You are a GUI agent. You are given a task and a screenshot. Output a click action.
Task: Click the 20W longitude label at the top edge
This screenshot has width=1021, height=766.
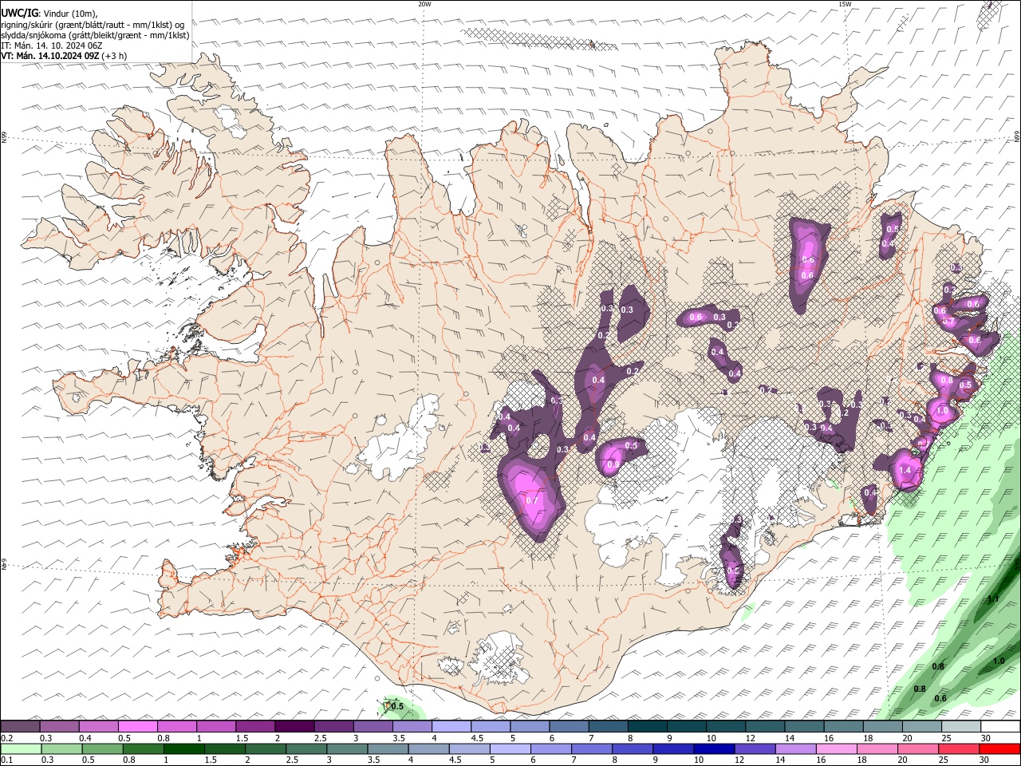[424, 4]
